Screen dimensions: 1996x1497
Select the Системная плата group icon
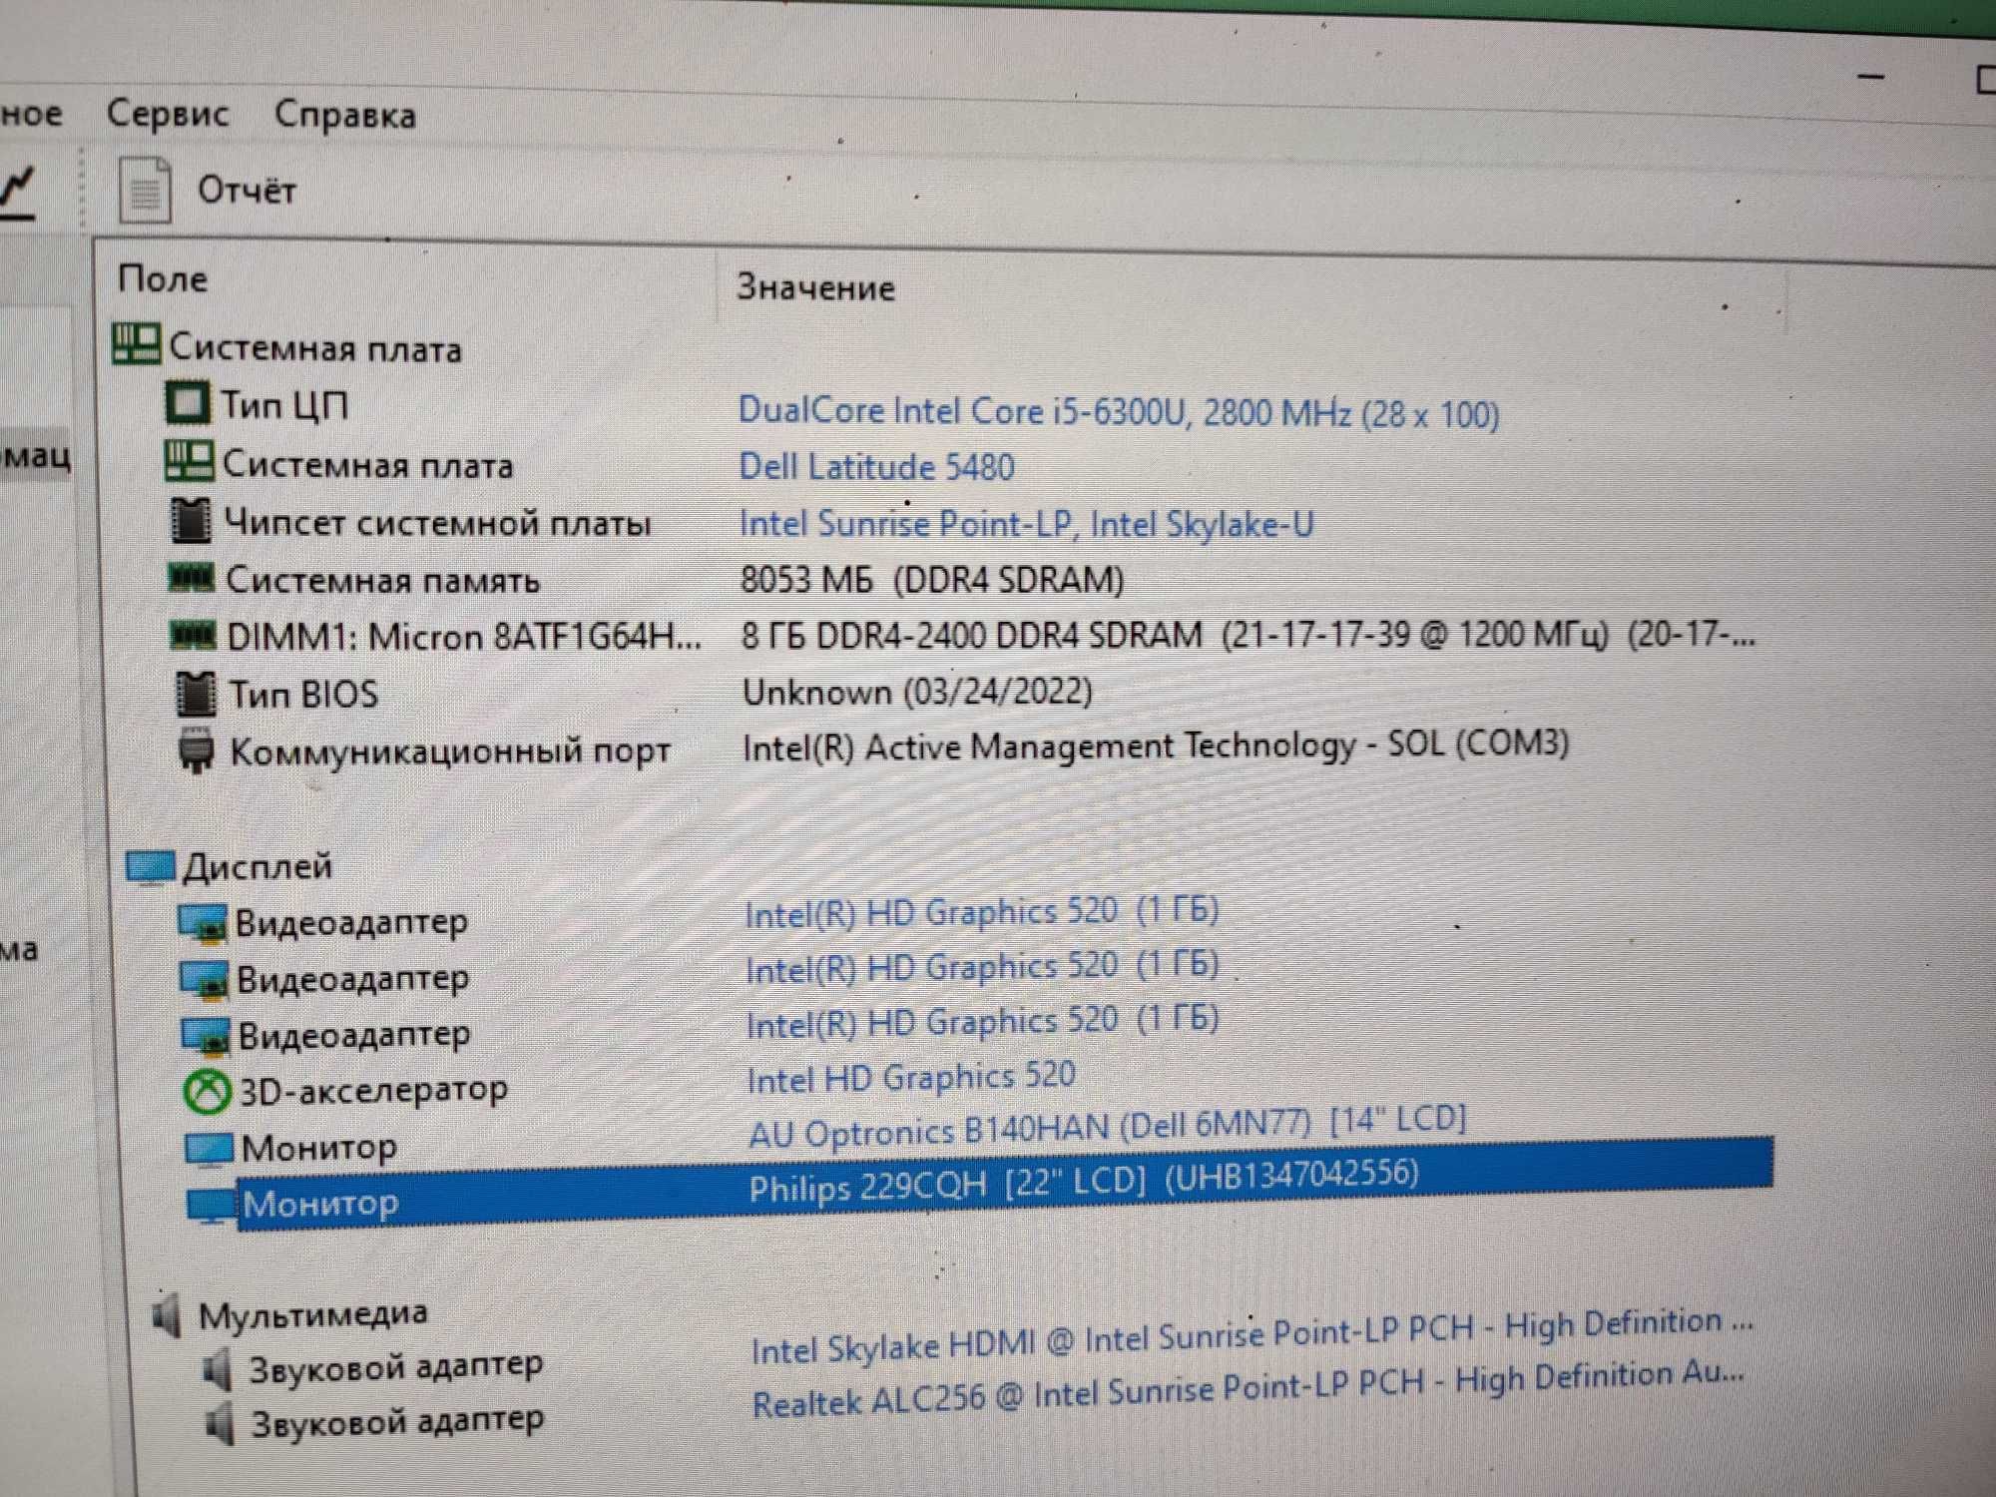tap(136, 344)
